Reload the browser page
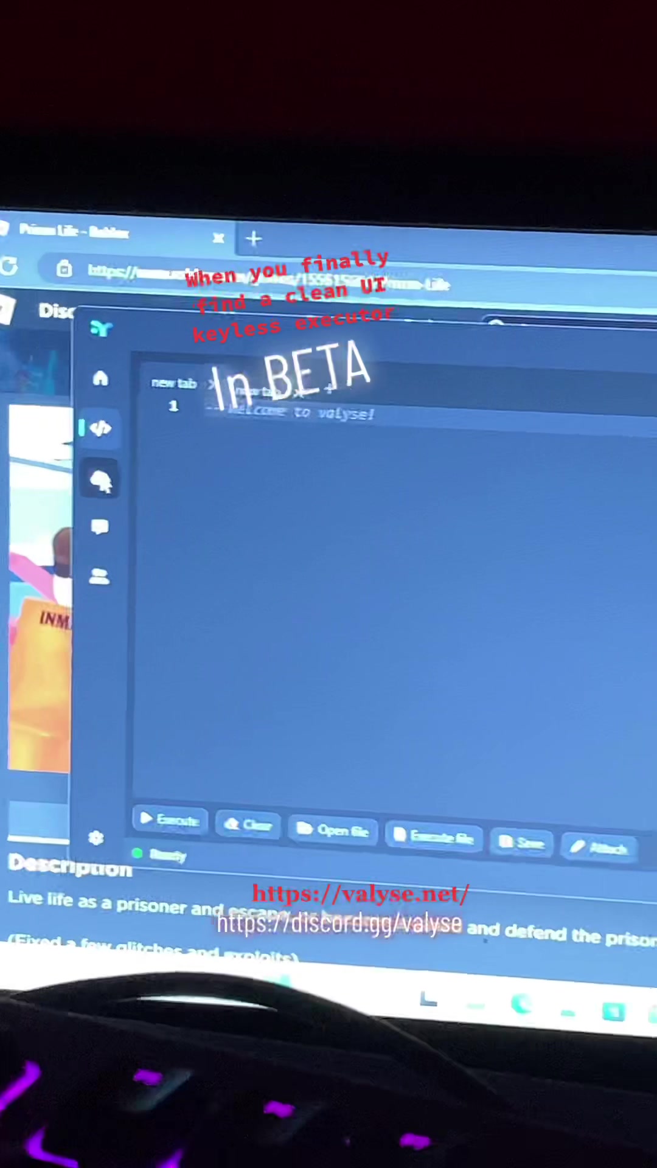657x1168 pixels. (9, 266)
